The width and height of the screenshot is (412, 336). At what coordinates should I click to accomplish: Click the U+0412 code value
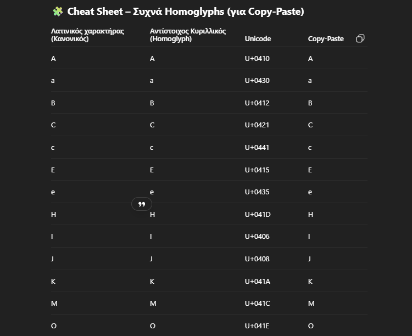click(x=257, y=103)
